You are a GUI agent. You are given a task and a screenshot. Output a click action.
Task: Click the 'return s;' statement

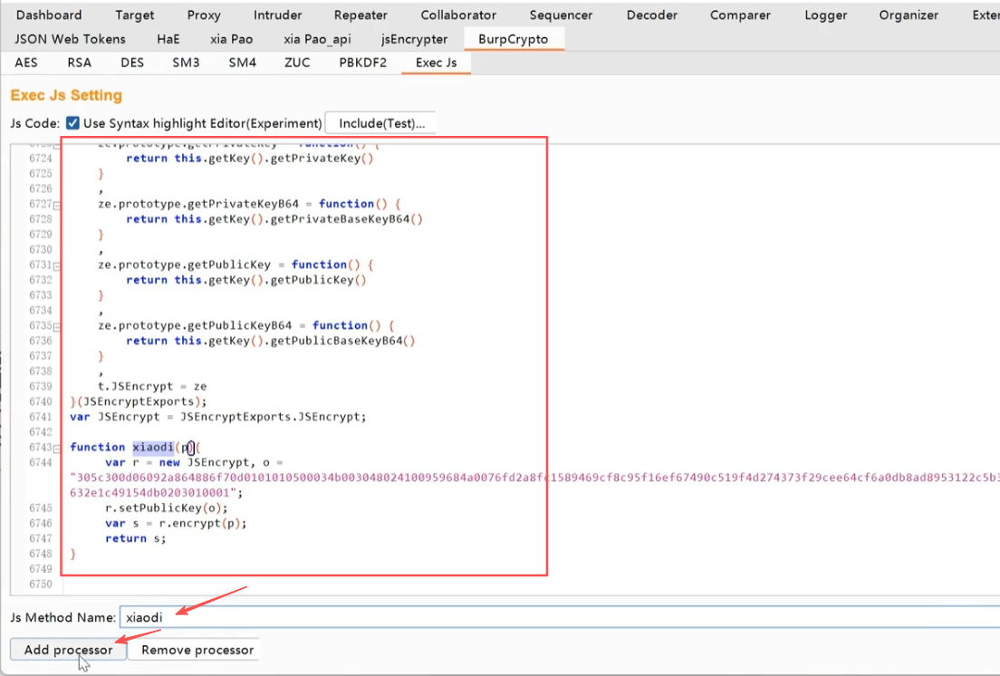136,538
